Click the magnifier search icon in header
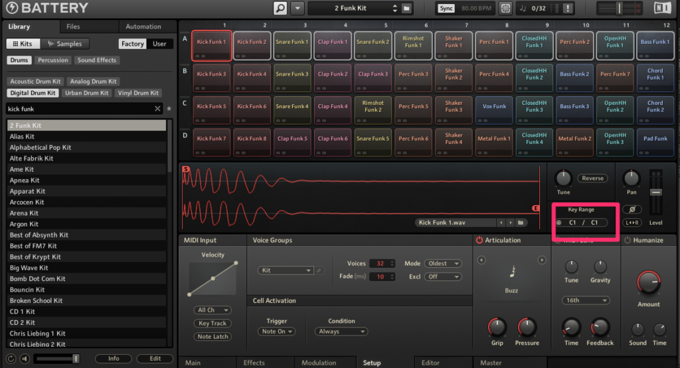Screen dimensions: 680x368 click(x=280, y=9)
